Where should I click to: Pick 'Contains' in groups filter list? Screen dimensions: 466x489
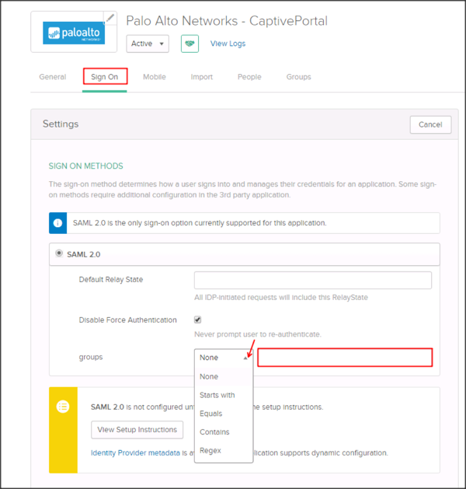[214, 432]
